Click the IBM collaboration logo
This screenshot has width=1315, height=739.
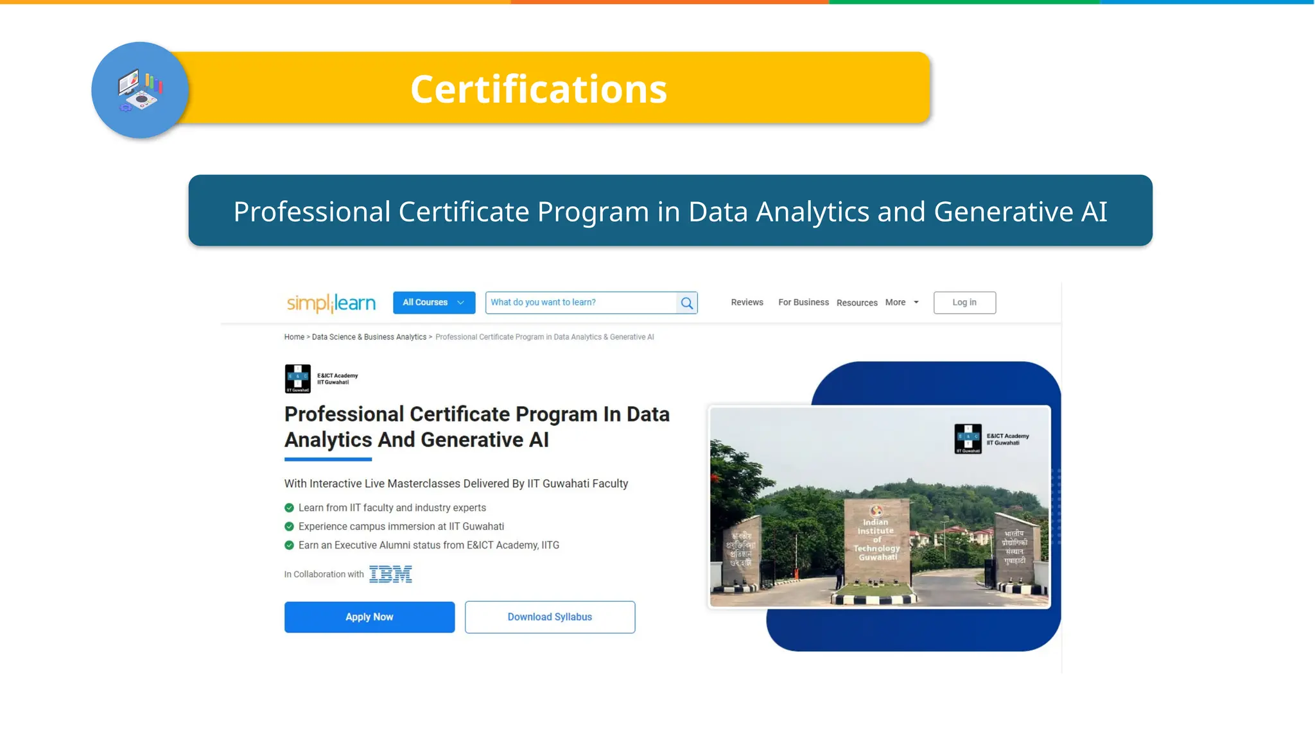(x=390, y=574)
